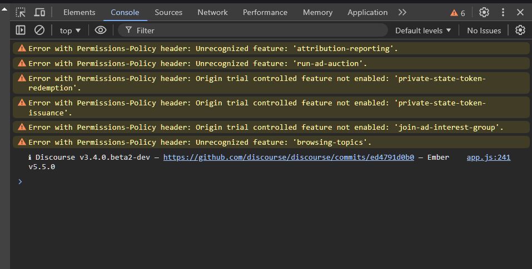Select the 'join-ad-interest-group' warning message
The image size is (532, 269).
tap(266, 127)
